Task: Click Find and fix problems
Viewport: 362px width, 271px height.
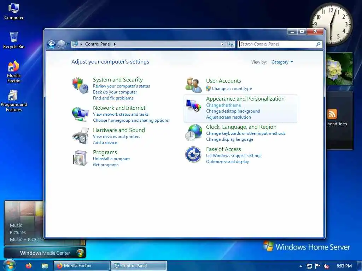Action: click(x=113, y=98)
